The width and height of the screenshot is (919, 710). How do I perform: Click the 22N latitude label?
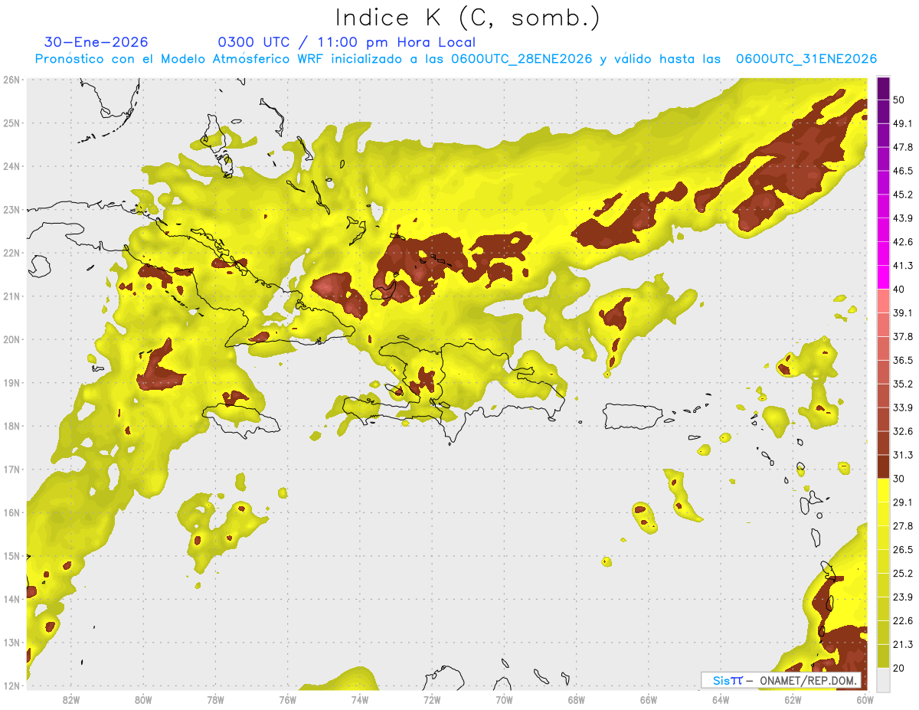coord(11,253)
